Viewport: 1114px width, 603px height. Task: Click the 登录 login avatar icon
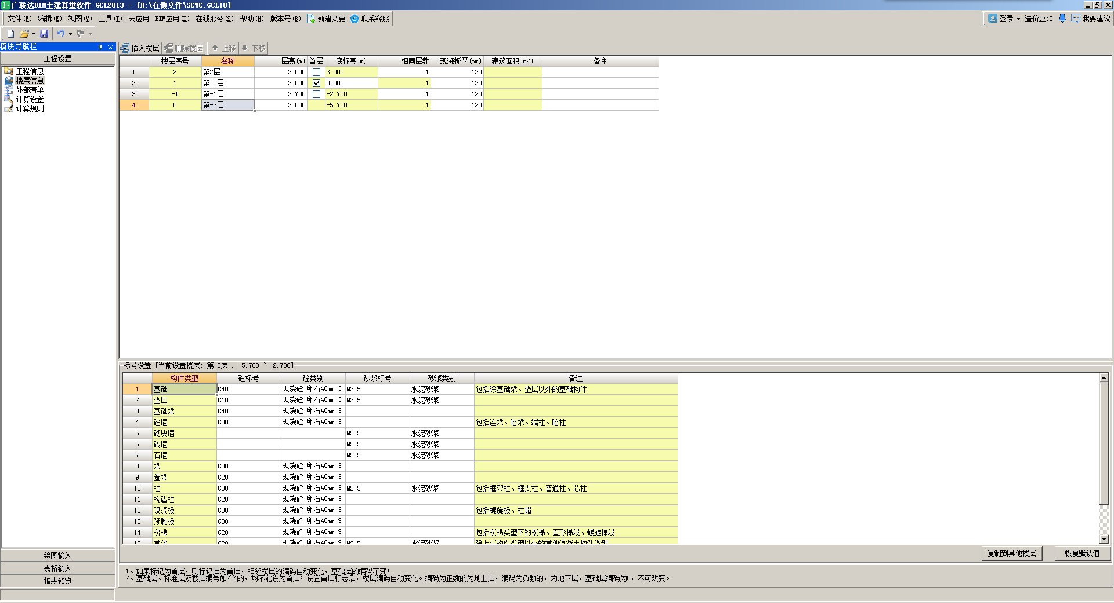pos(993,19)
